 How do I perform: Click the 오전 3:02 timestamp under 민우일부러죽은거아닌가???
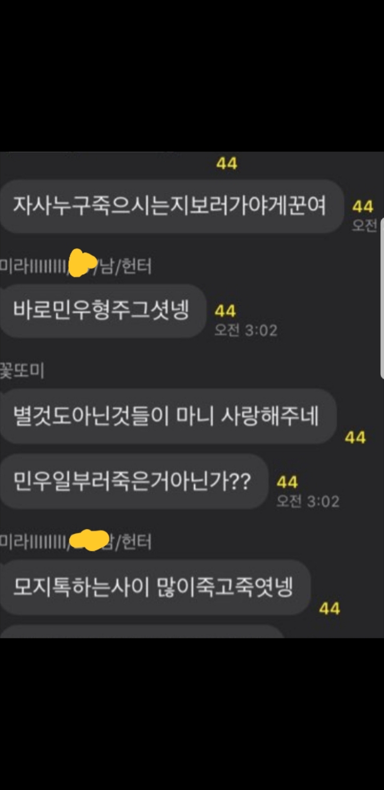click(x=308, y=502)
